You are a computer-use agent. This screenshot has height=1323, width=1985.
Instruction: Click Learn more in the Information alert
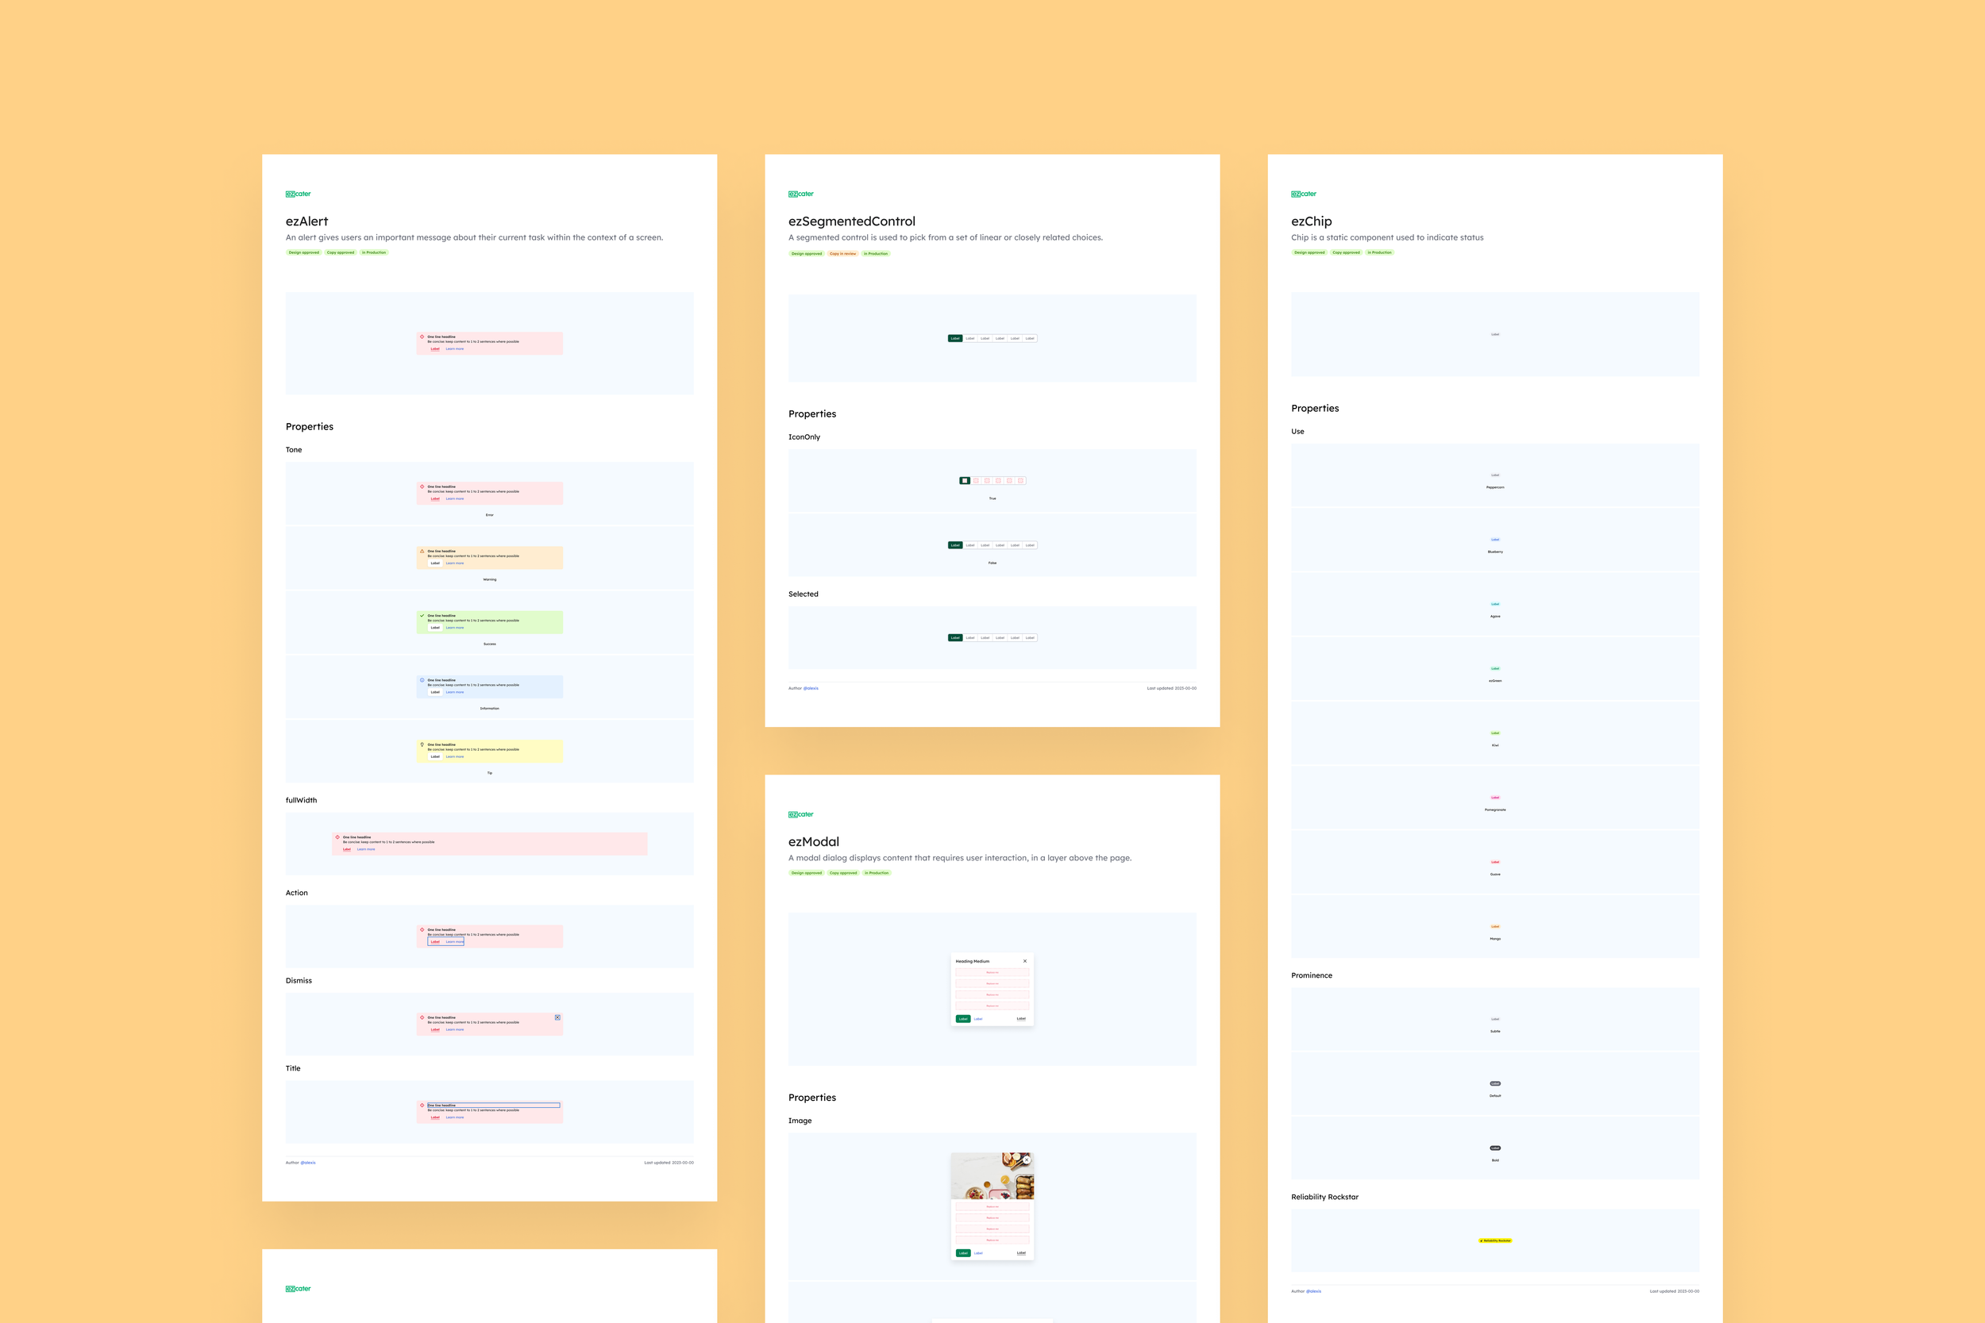click(x=455, y=692)
